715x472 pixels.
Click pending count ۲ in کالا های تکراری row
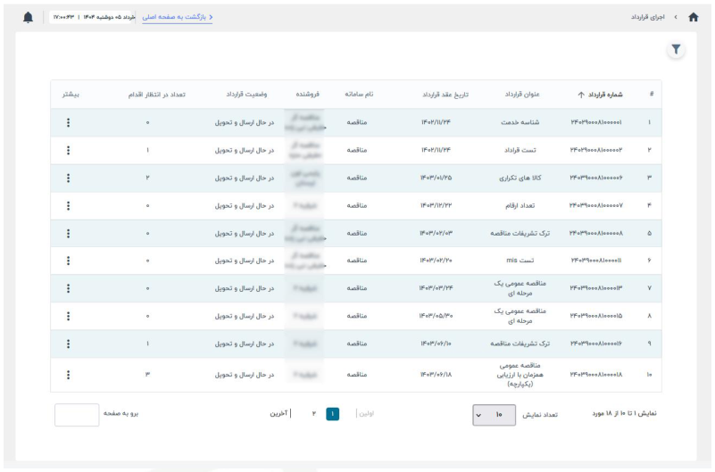(148, 178)
